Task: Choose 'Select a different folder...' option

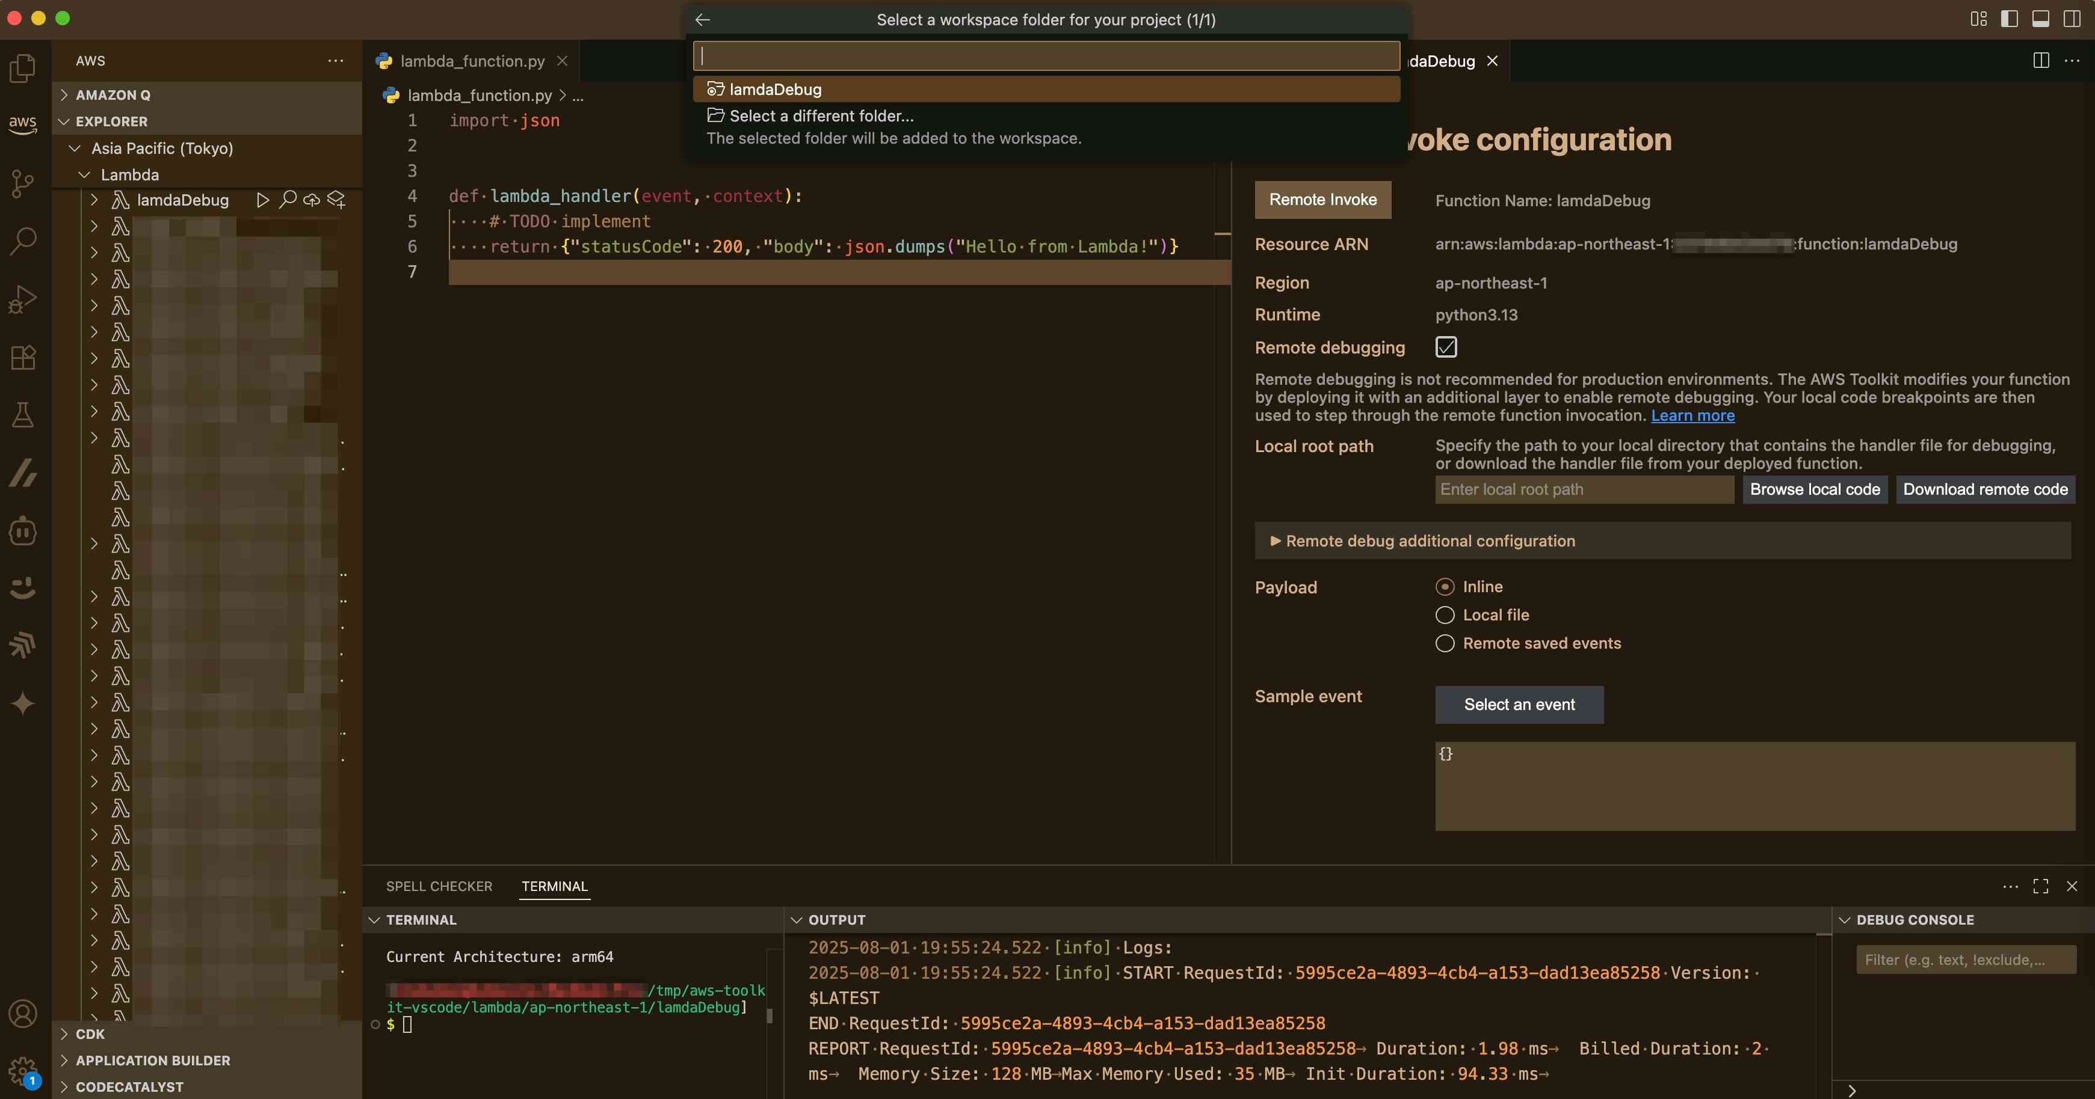Action: point(821,115)
